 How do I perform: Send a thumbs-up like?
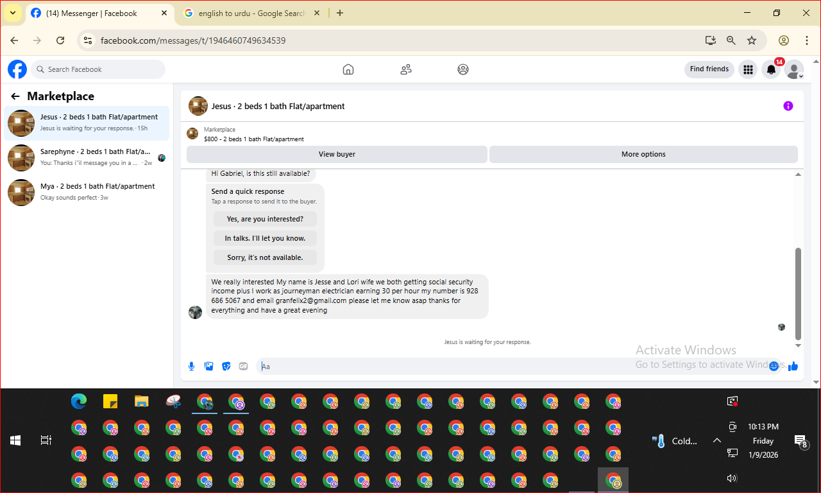(x=793, y=366)
